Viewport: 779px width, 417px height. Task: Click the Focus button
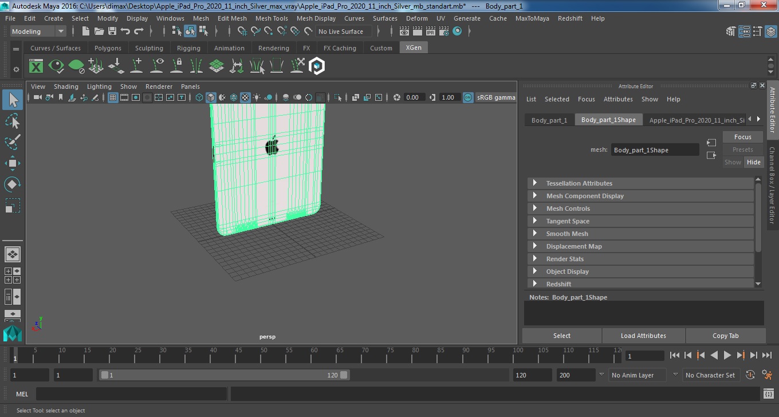[743, 137]
